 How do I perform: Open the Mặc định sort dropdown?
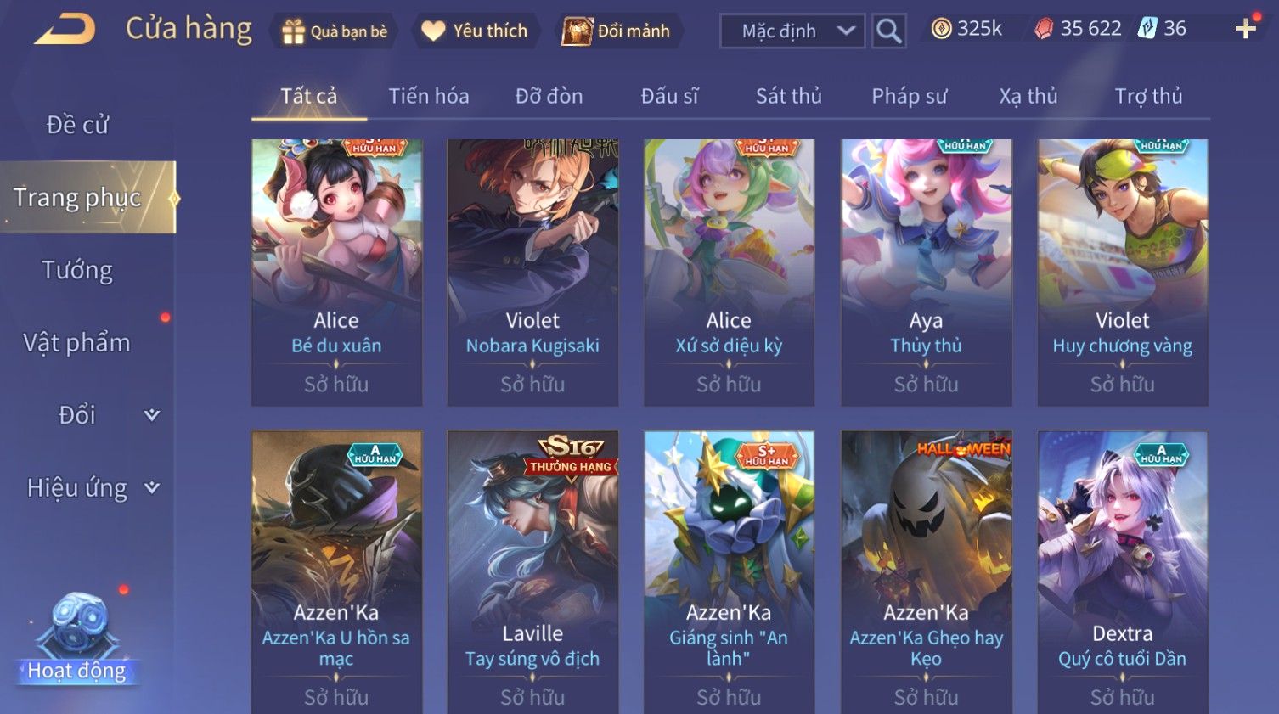click(x=792, y=31)
